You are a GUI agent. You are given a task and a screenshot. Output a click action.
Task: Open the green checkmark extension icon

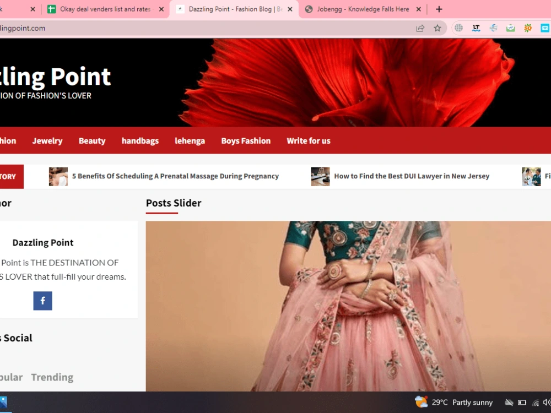pyautogui.click(x=511, y=28)
